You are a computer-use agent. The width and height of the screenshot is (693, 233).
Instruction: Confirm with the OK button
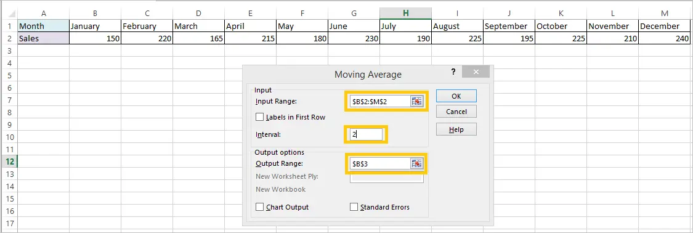456,96
